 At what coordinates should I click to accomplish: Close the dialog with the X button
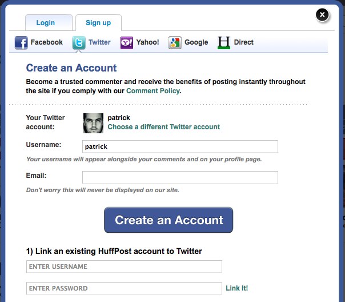[x=322, y=15]
